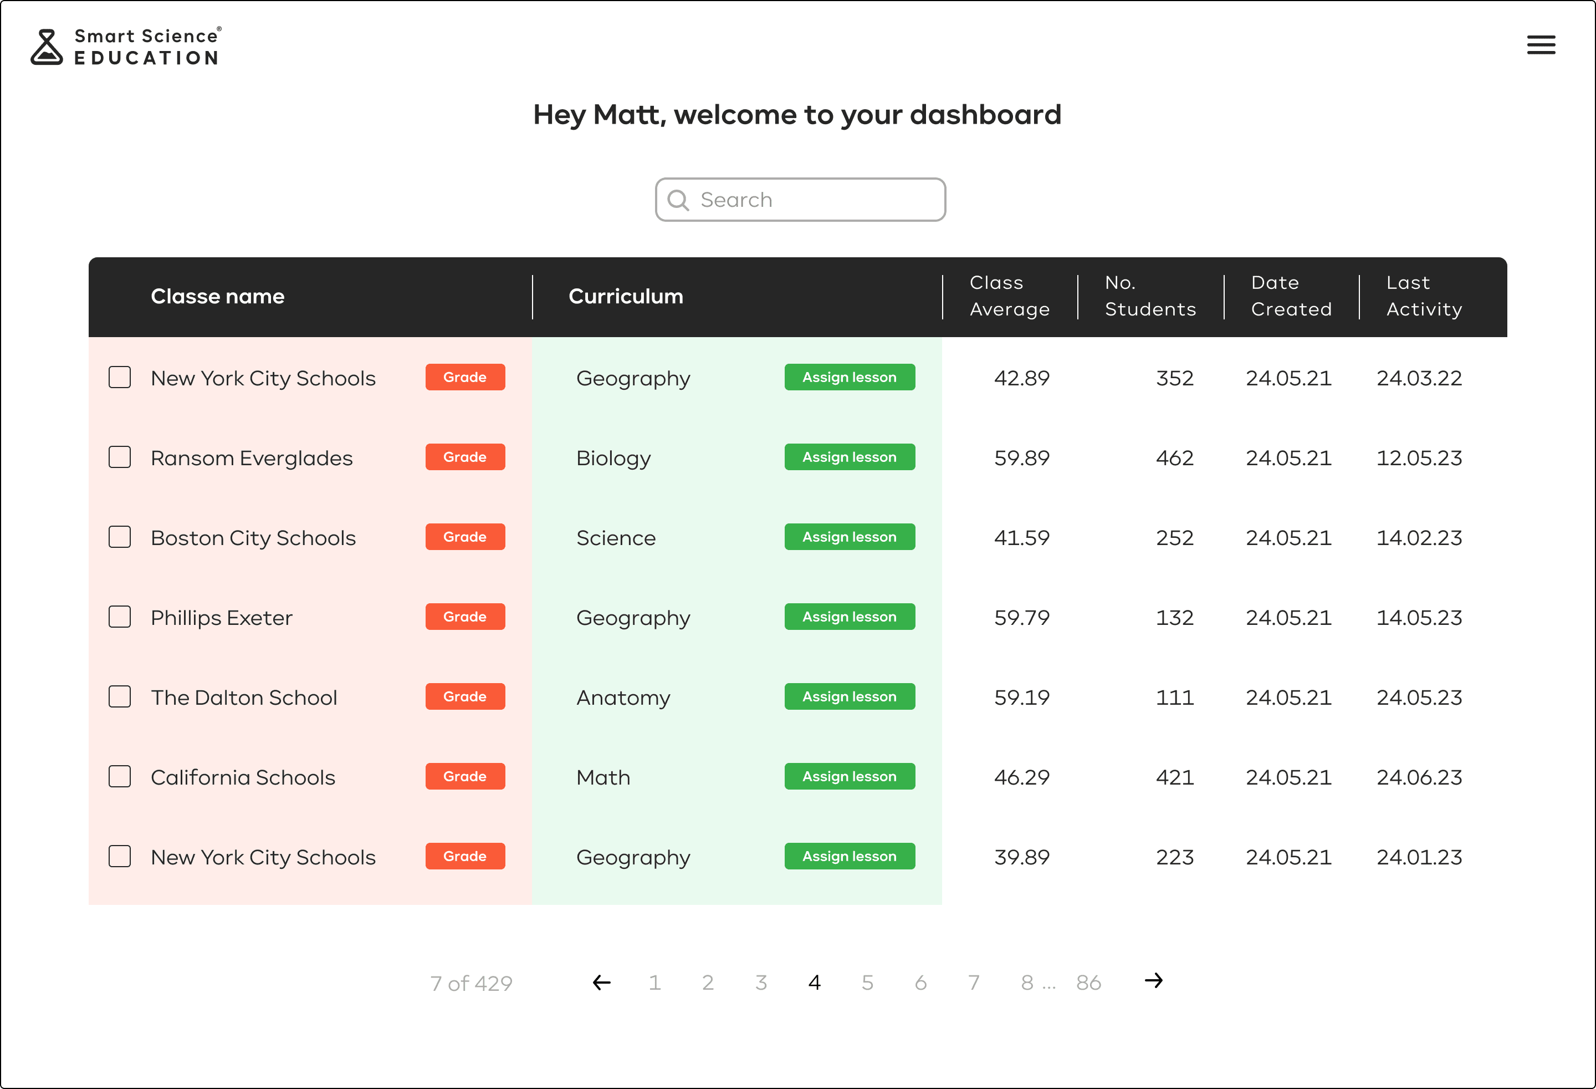Assign lesson for the Anatomy row
This screenshot has width=1596, height=1089.
pyautogui.click(x=850, y=696)
